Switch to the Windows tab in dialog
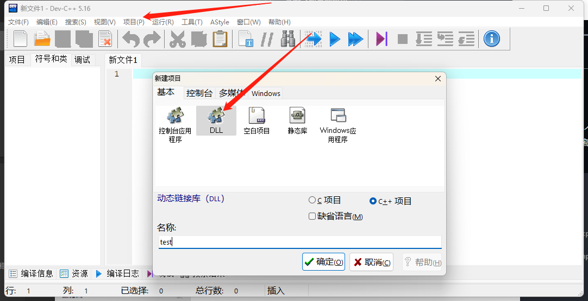 point(266,93)
